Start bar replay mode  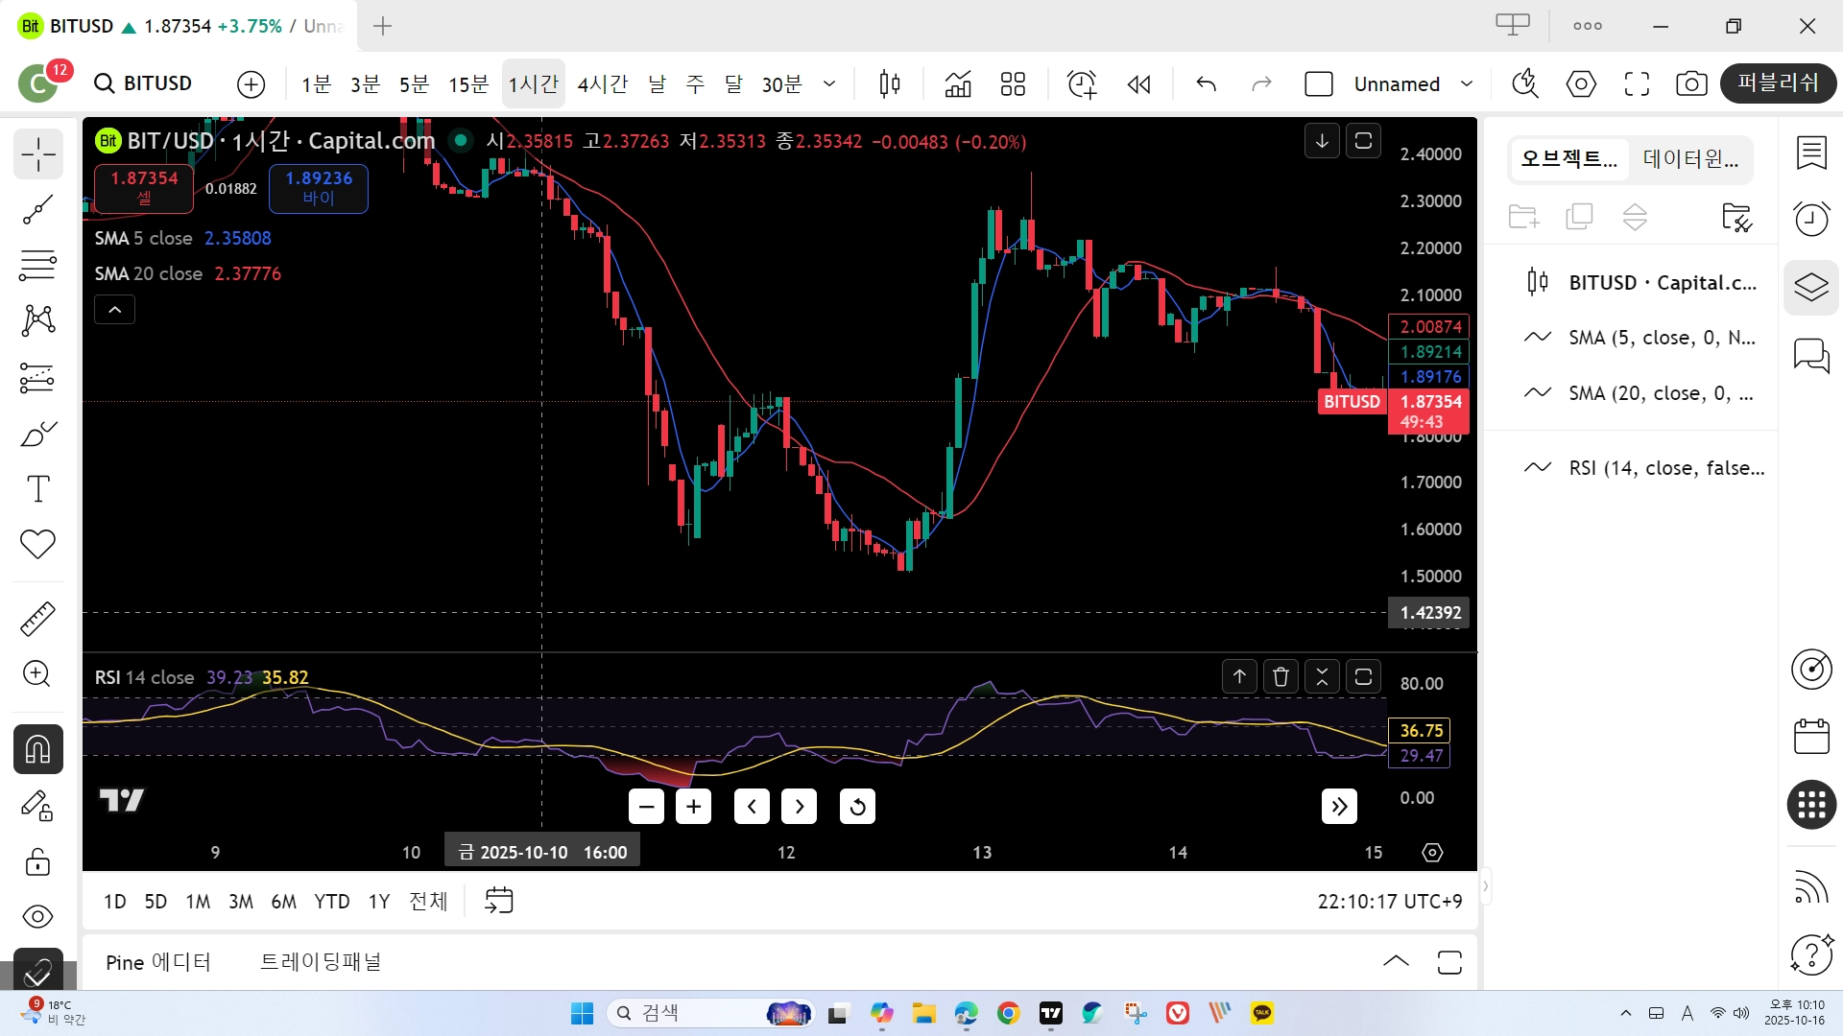tap(1138, 84)
